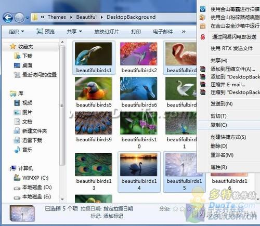260x226 pixels.
Task: Click the blue Back navigation arrow
Action: 8,18
